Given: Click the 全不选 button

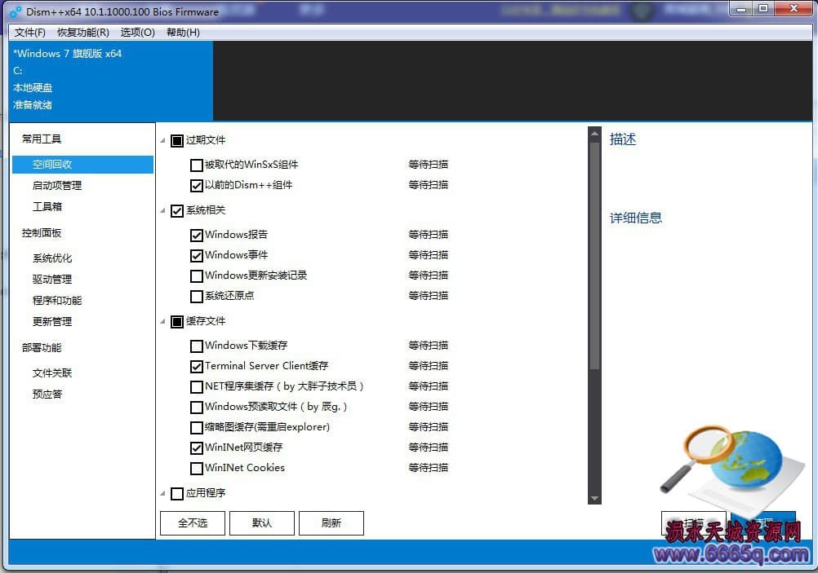Looking at the screenshot, I should [x=193, y=523].
